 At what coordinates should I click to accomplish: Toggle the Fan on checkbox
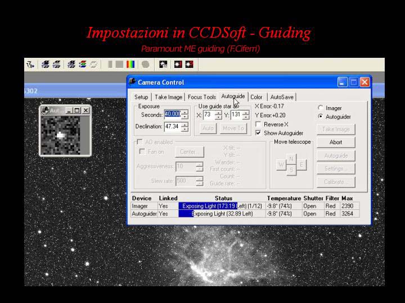coord(142,151)
